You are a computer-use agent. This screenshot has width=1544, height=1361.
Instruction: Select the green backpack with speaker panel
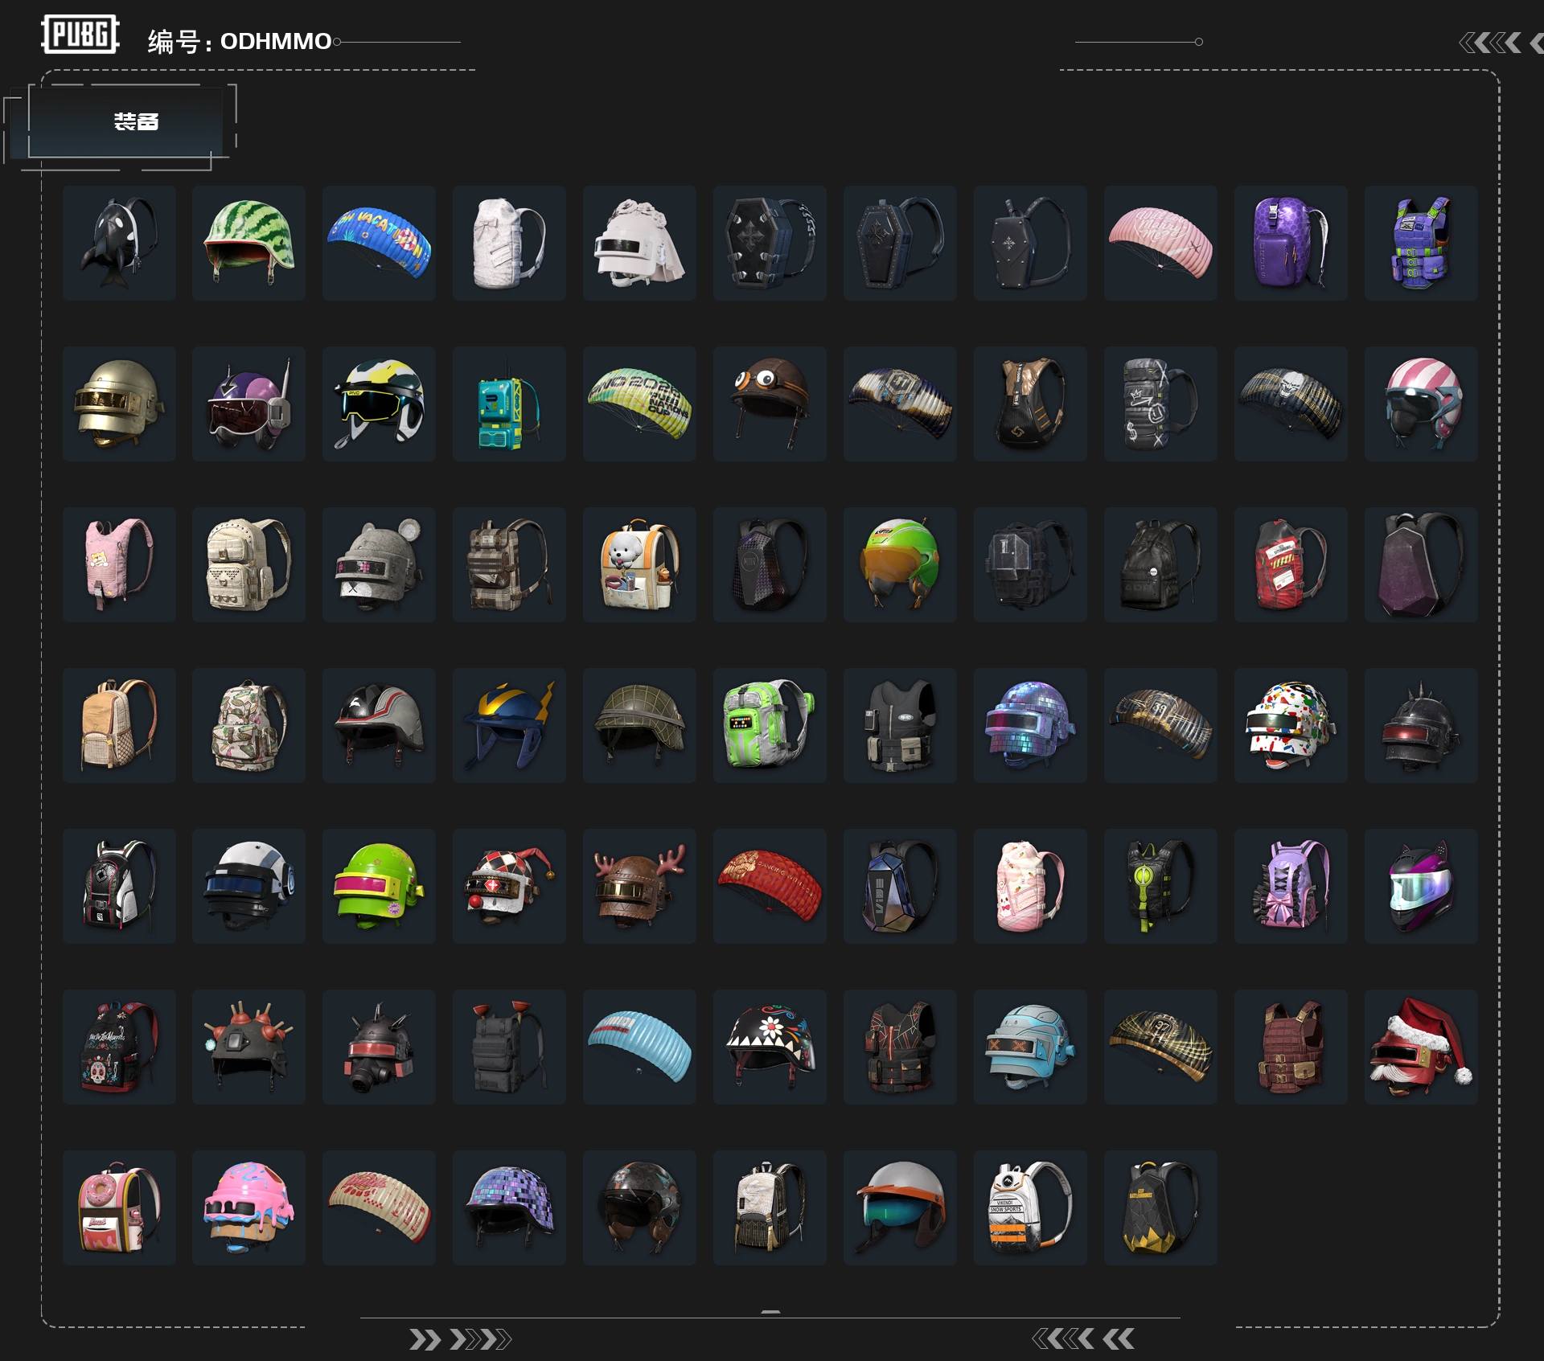[x=770, y=725]
